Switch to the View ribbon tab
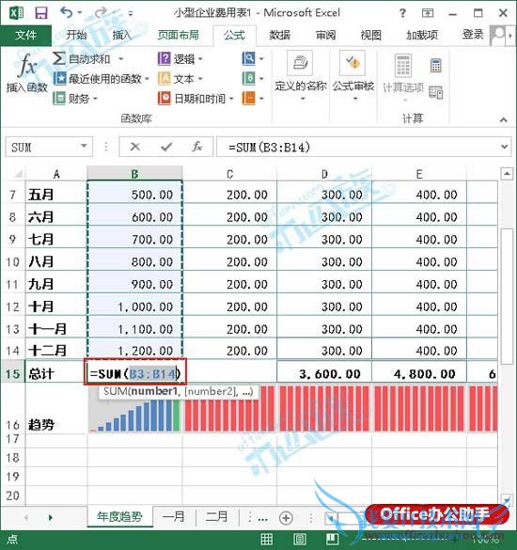The image size is (517, 550). click(370, 35)
